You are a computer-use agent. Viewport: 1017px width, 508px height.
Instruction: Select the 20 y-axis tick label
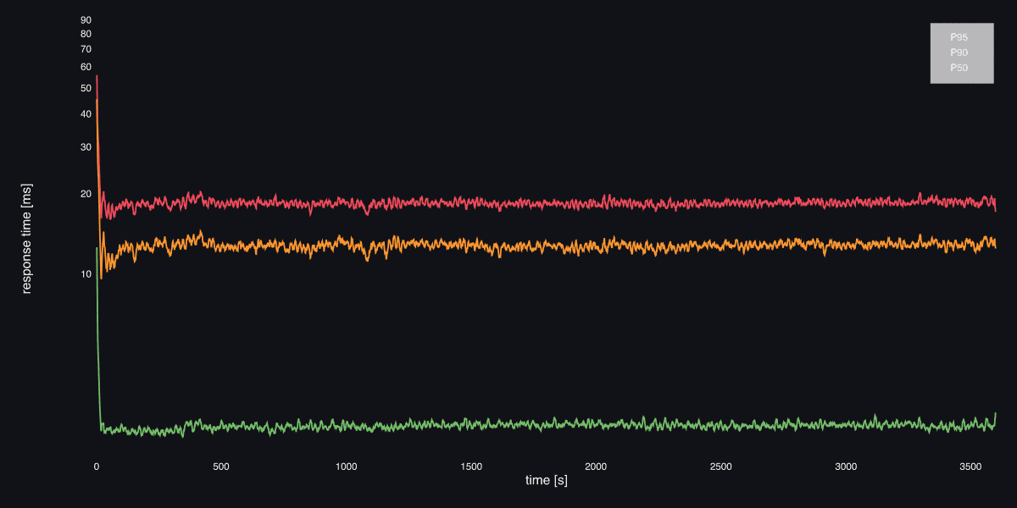[86, 194]
